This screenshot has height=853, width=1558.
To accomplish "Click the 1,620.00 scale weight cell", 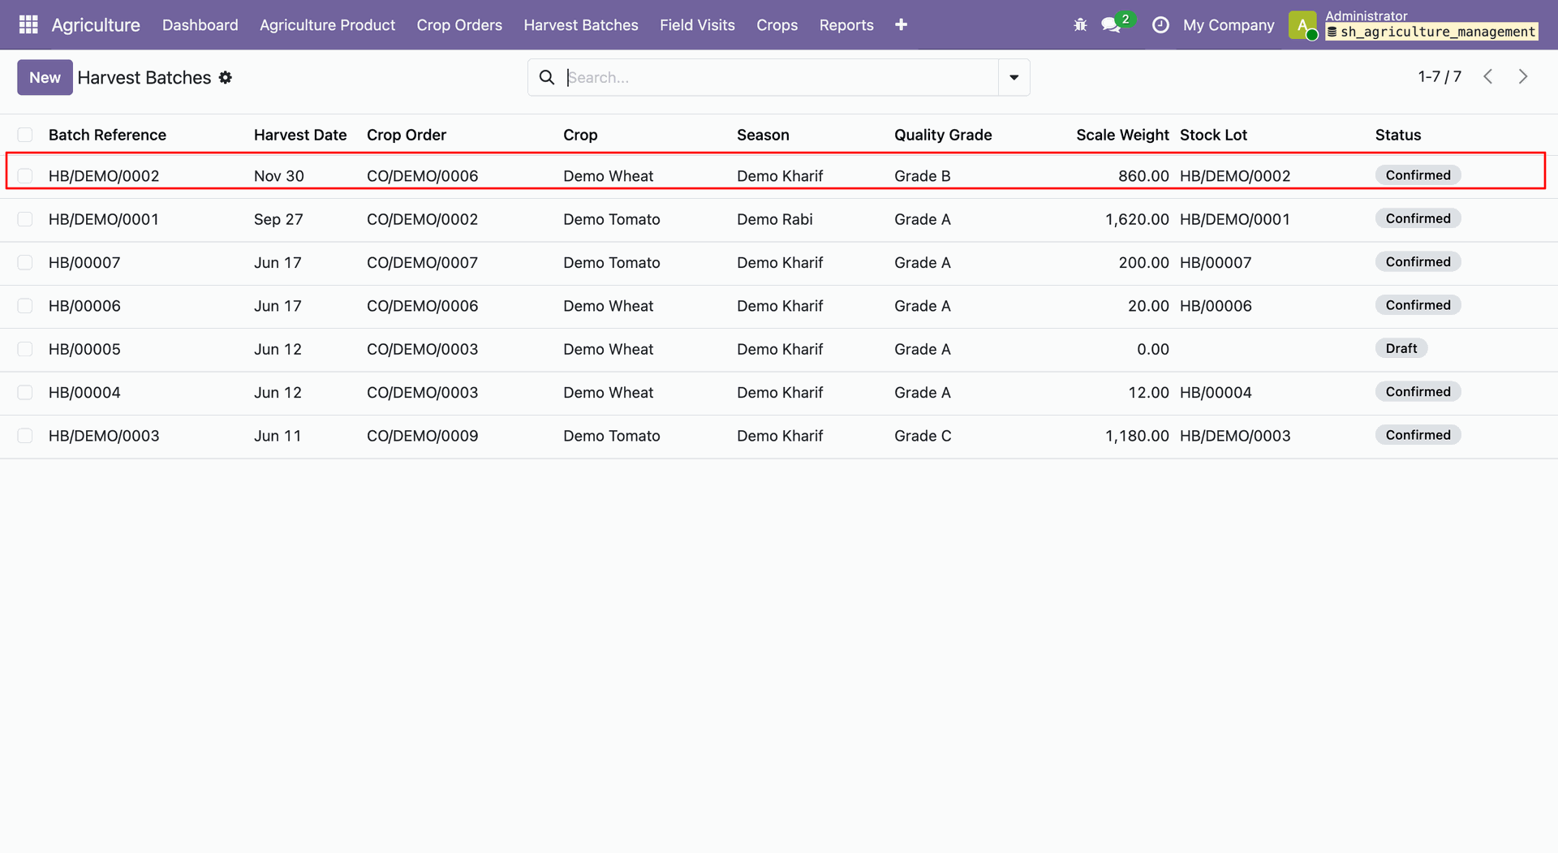I will coord(1137,219).
